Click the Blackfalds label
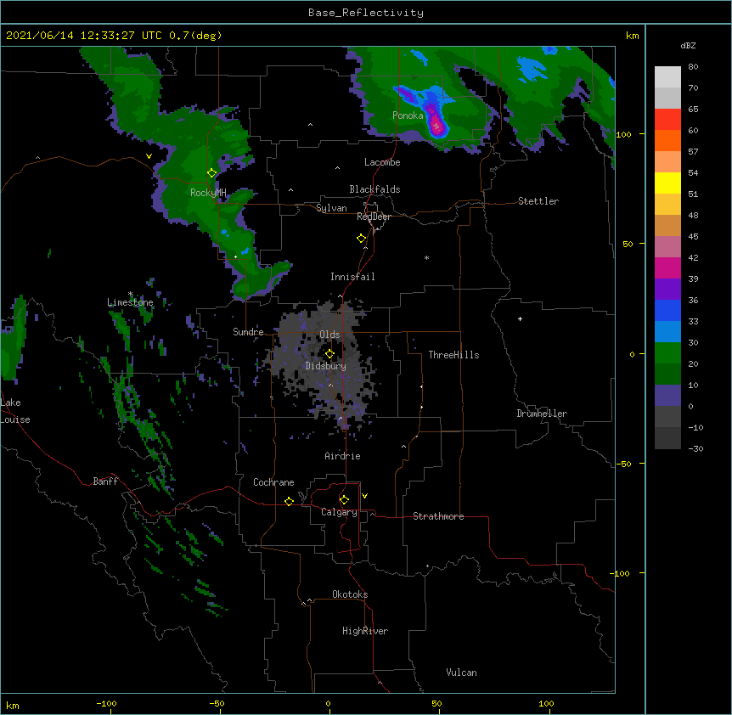 click(x=374, y=189)
